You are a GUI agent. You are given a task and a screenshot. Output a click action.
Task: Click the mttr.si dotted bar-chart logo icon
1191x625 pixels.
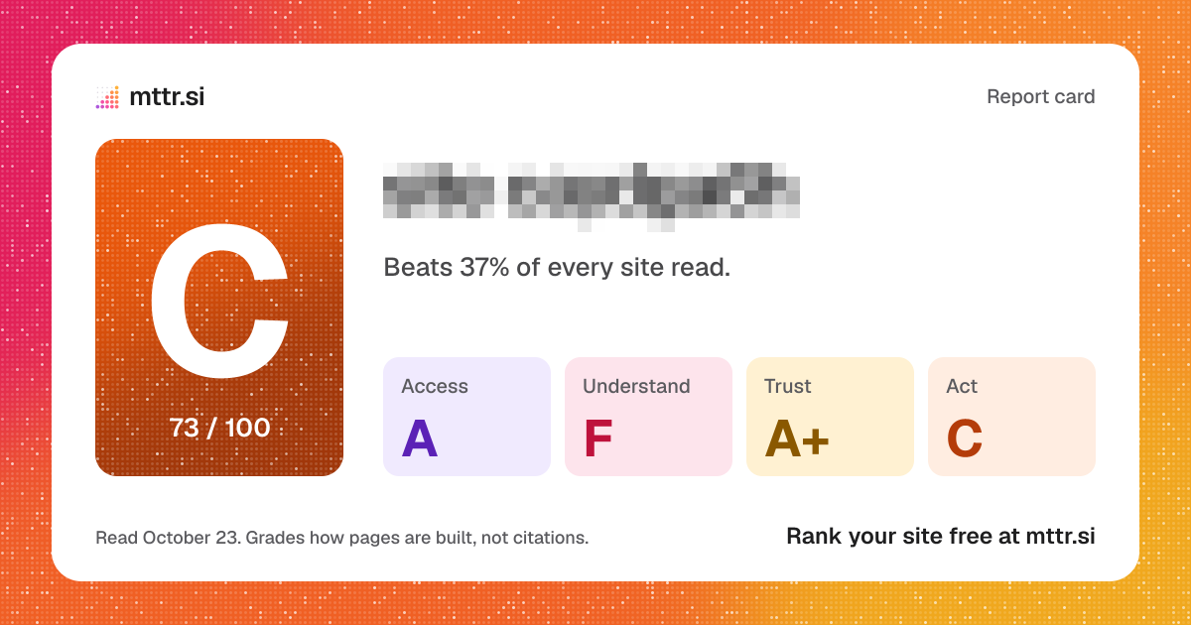coord(107,97)
